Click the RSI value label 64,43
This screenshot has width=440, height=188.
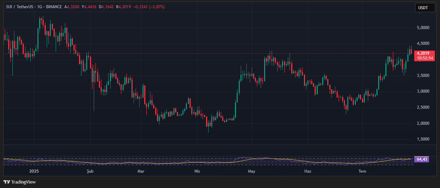point(421,159)
